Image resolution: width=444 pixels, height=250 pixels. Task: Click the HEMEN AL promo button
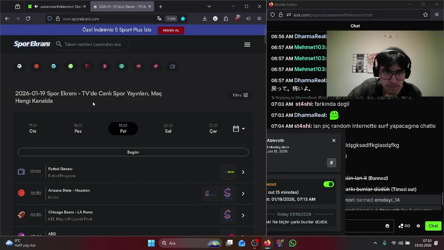pos(171,30)
